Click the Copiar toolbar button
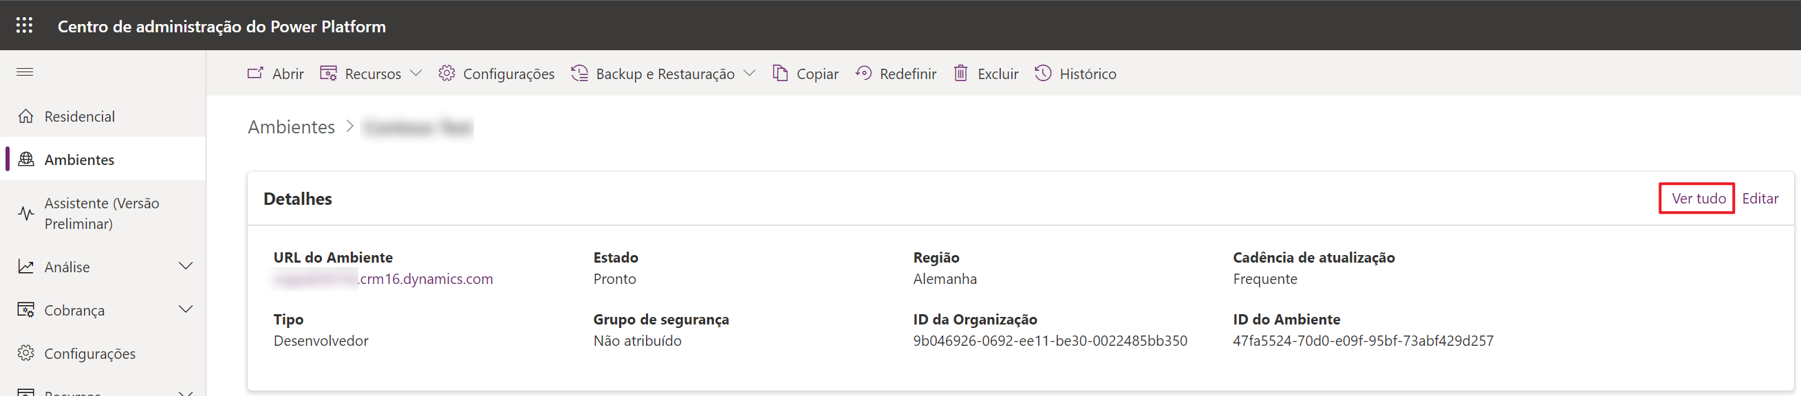 coord(806,74)
